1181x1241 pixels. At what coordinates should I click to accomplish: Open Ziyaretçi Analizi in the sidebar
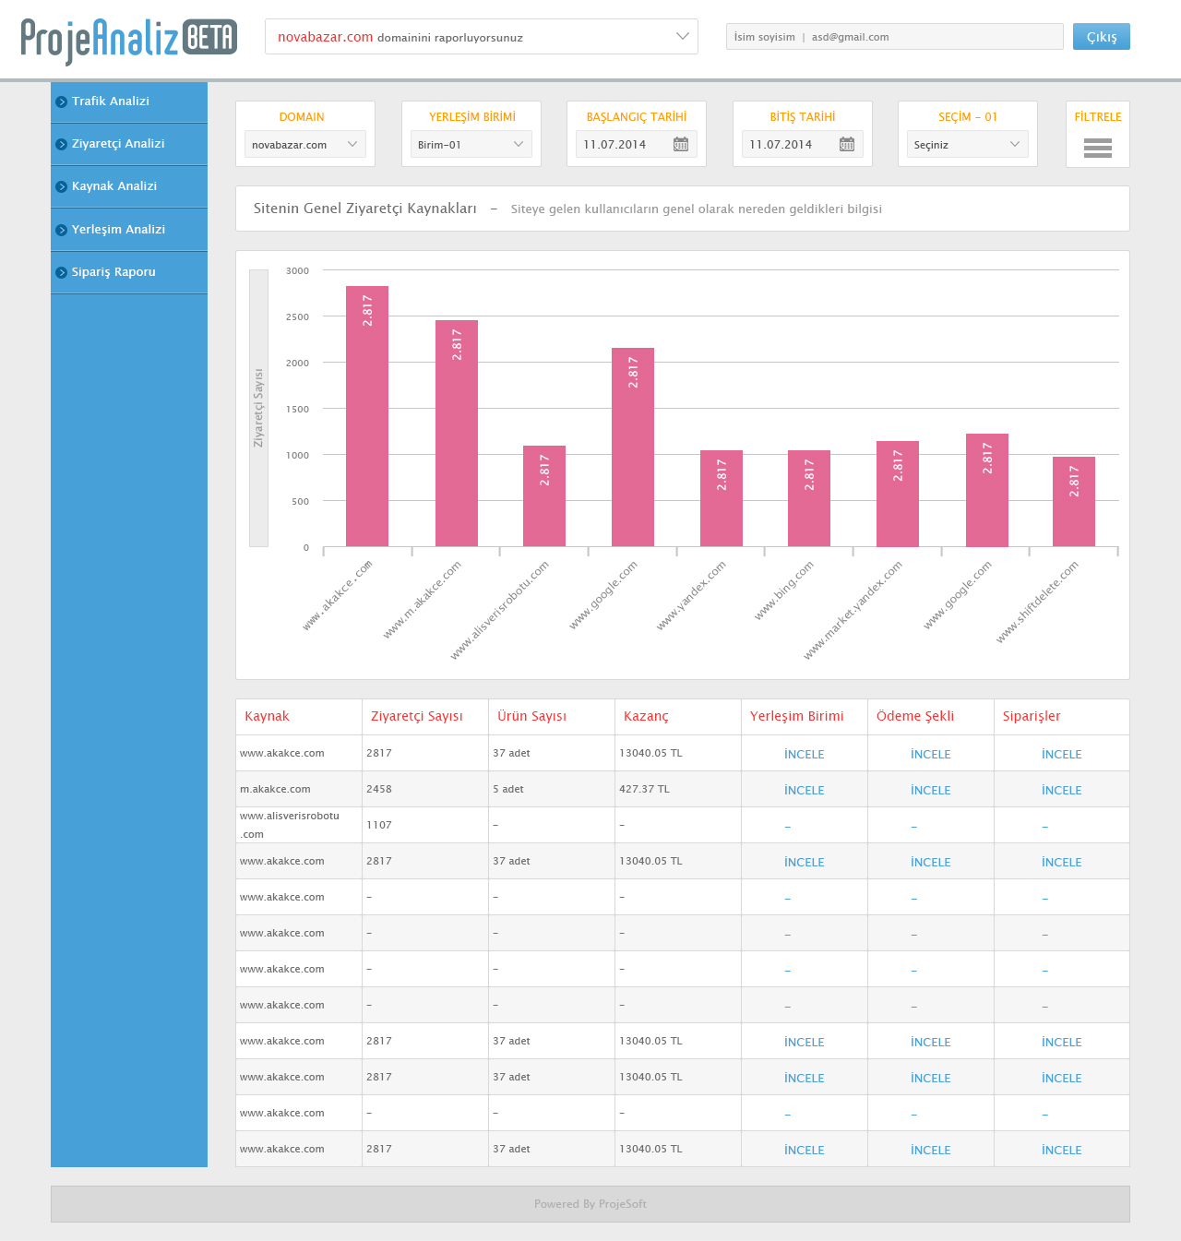point(118,144)
